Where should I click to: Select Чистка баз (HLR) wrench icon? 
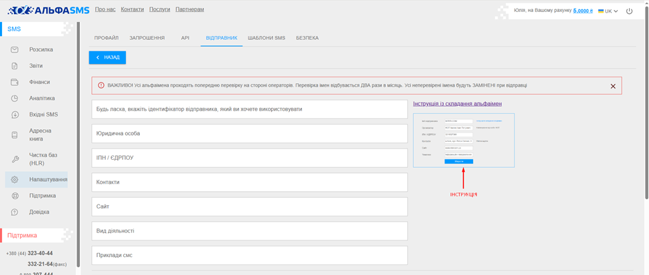click(x=15, y=158)
